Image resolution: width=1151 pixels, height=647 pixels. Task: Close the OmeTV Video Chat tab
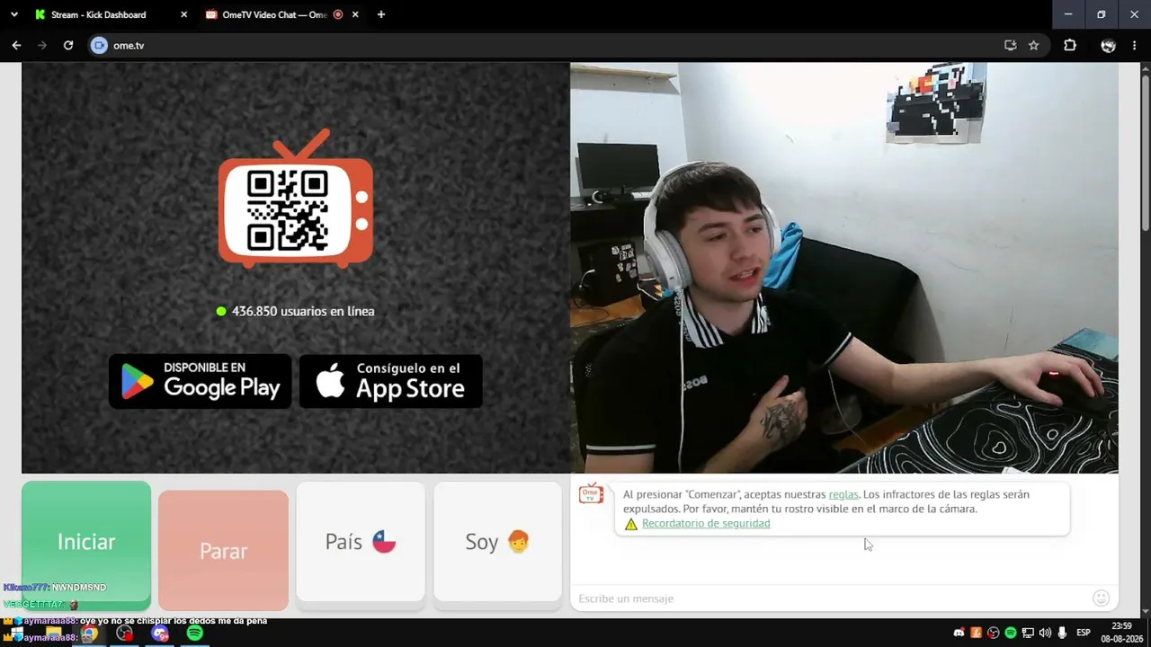(355, 14)
